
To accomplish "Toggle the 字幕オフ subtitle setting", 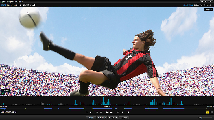I will point(208,10).
